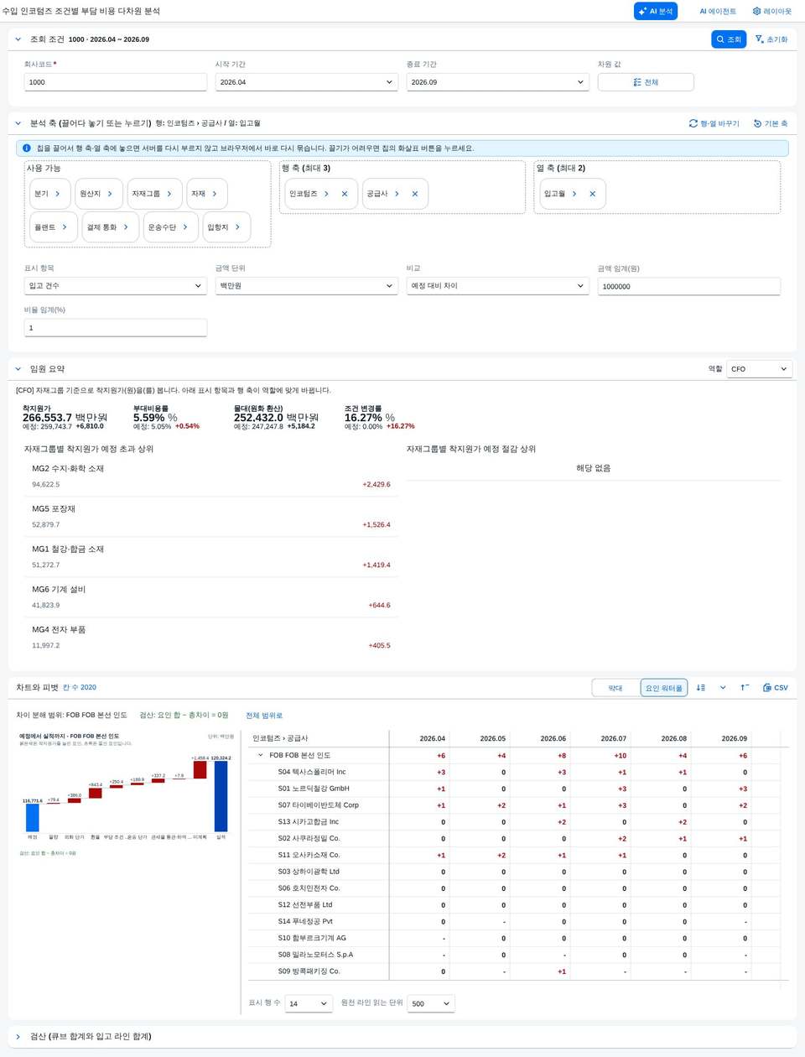Click the descending sort icon above pivot

pyautogui.click(x=701, y=688)
